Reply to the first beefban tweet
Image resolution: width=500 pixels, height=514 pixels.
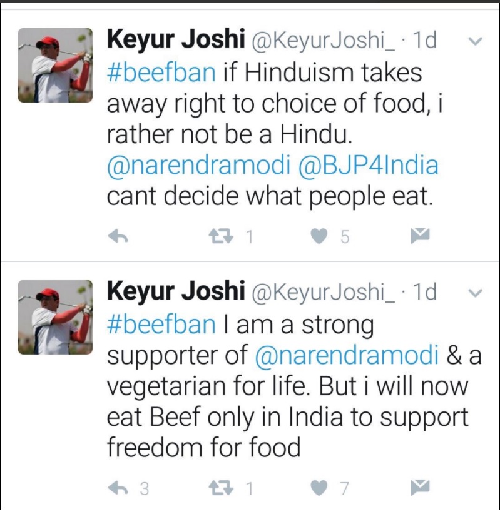(119, 236)
